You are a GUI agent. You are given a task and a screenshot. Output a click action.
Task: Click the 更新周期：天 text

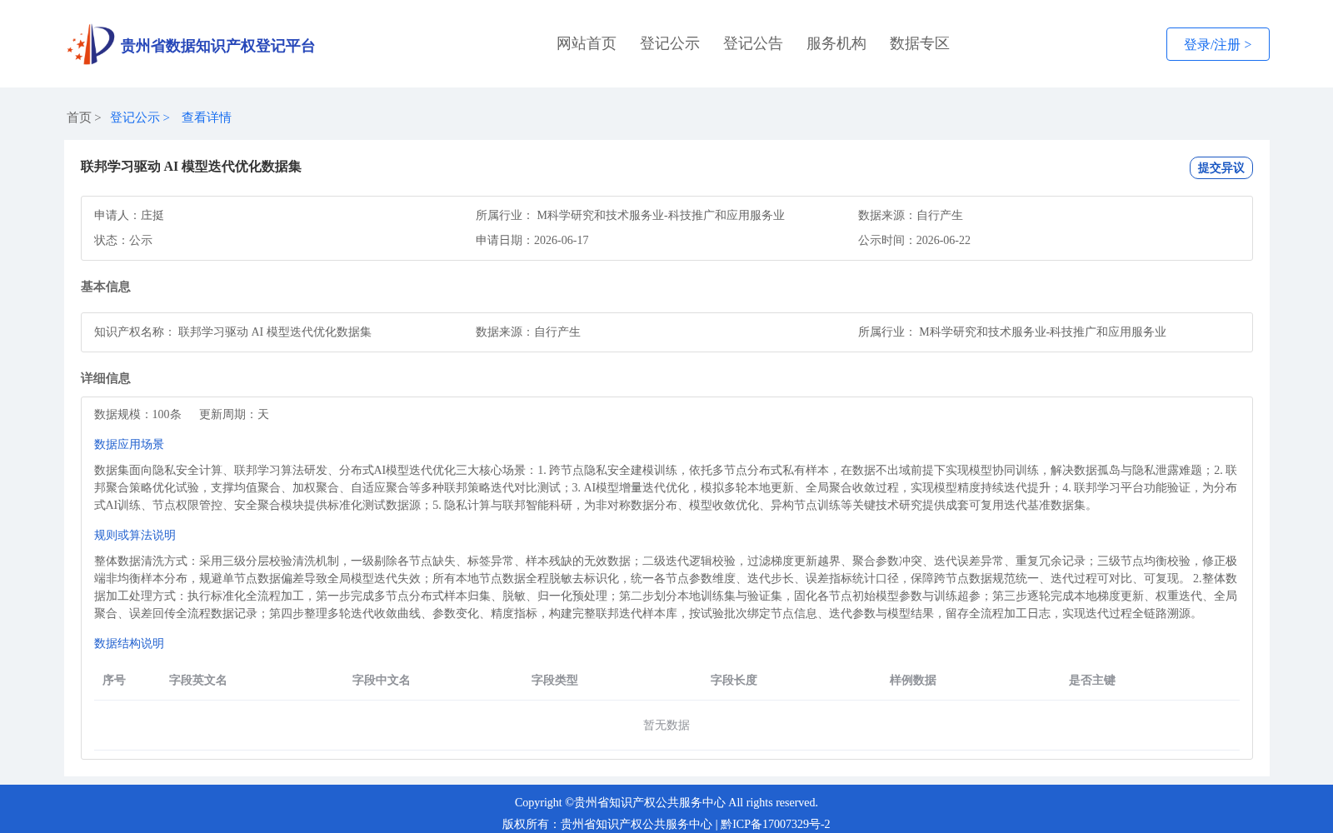pyautogui.click(x=234, y=414)
